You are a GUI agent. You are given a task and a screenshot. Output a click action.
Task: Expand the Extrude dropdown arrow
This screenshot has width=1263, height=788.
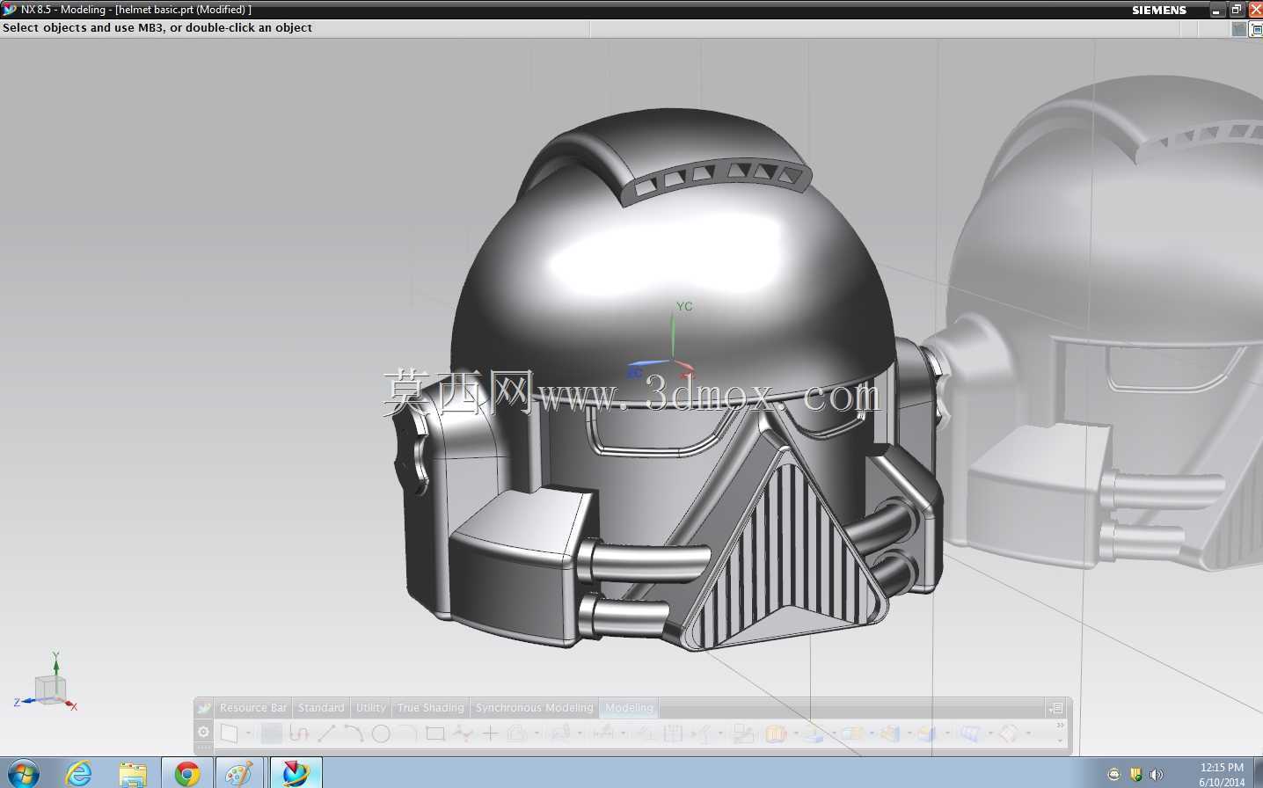[796, 733]
